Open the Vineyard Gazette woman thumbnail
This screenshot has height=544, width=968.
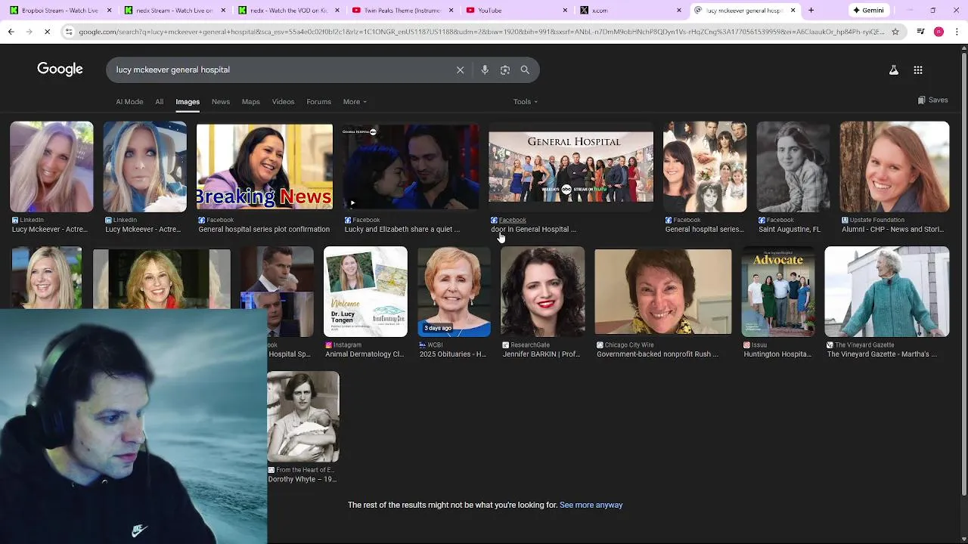point(887,292)
